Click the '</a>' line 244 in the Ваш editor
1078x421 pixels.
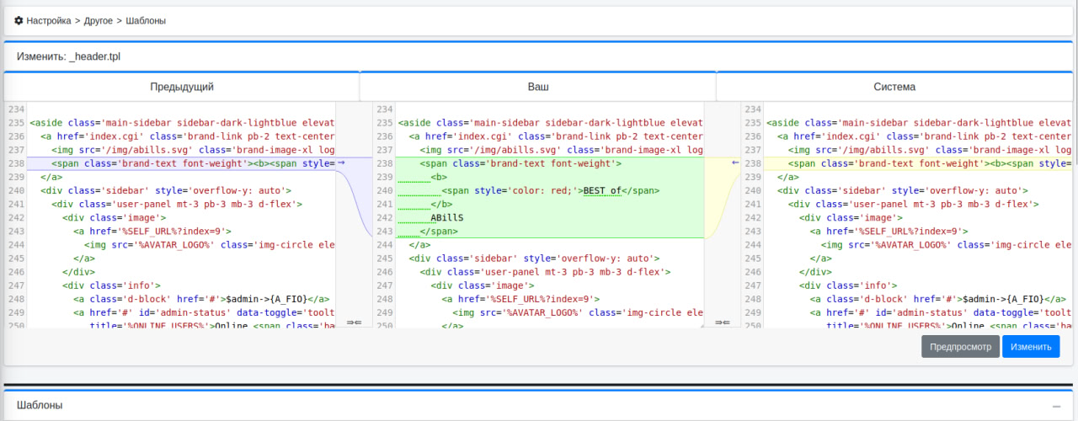click(x=419, y=245)
